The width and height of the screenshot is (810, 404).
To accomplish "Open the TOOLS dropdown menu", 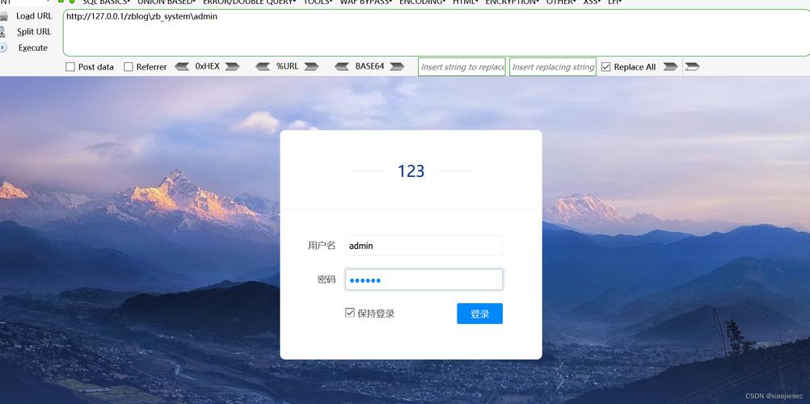I will point(319,2).
